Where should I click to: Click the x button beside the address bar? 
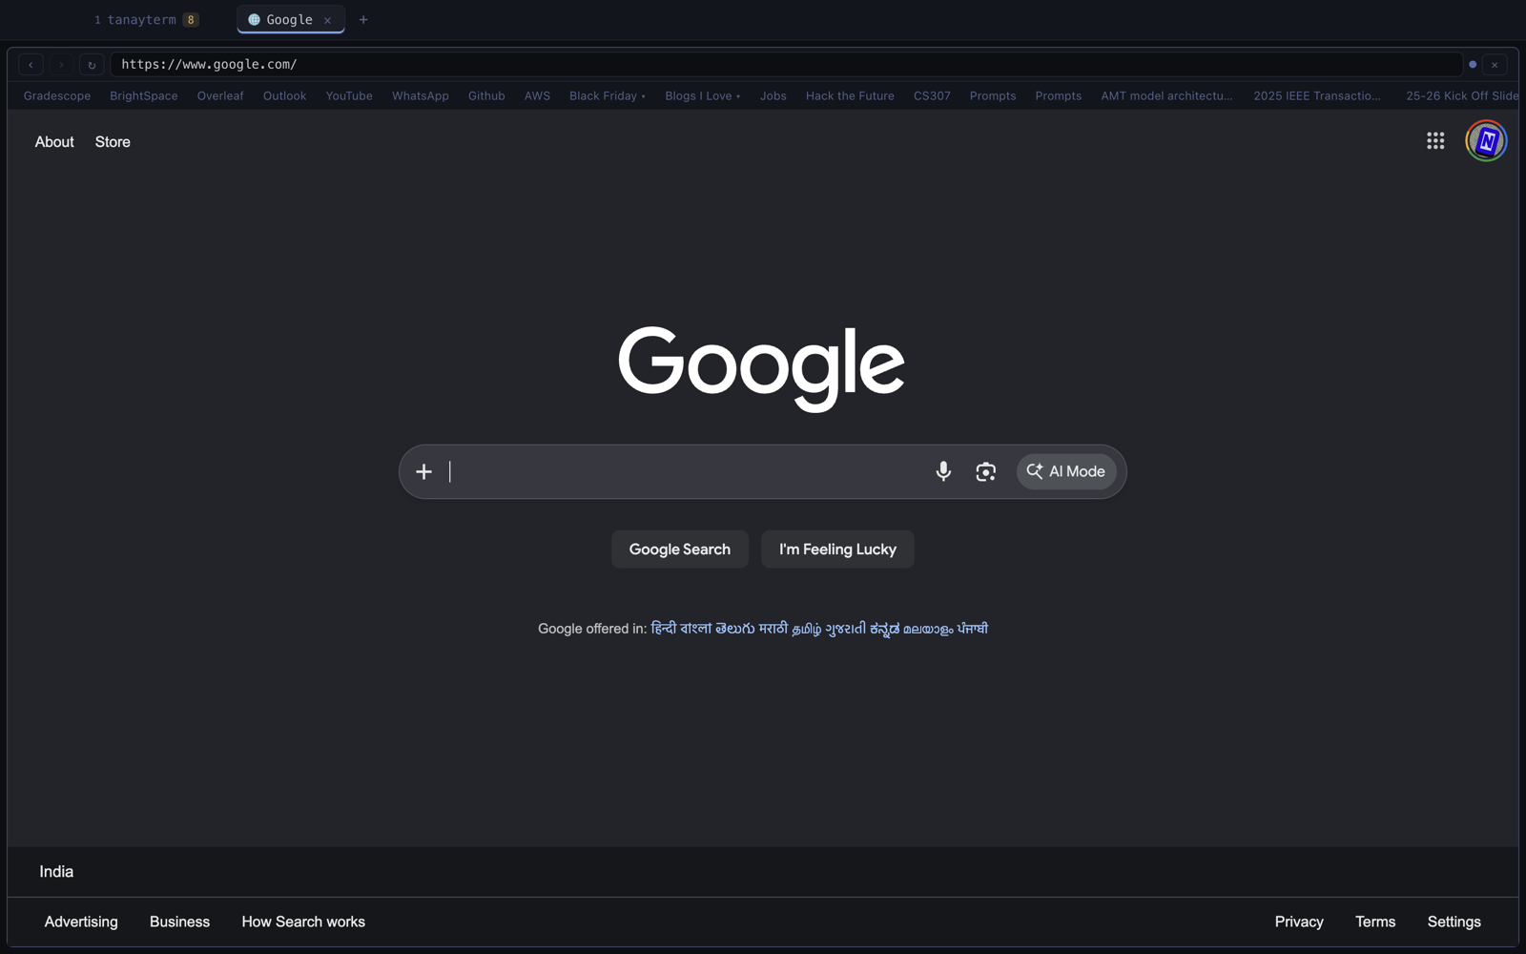coord(1495,65)
